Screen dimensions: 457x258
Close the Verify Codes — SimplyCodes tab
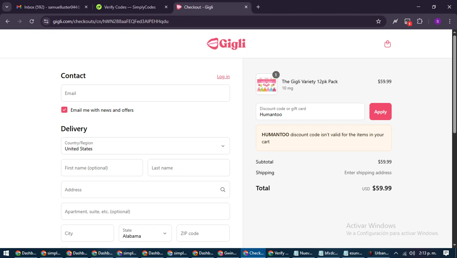pos(166,7)
